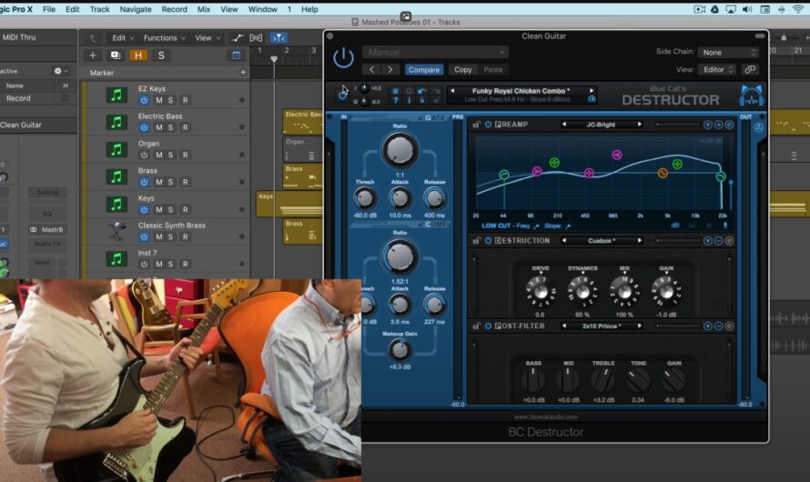Click the Preamp collapse arrow circle icon
Screen dimensions: 810x482
click(708, 125)
